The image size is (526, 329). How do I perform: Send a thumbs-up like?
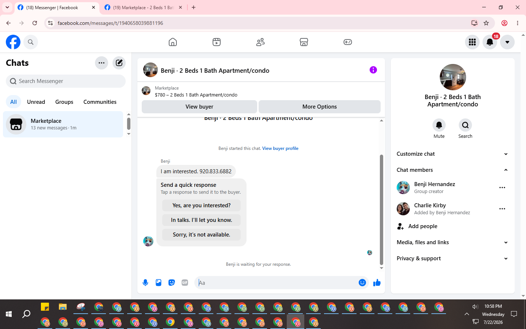pyautogui.click(x=377, y=283)
